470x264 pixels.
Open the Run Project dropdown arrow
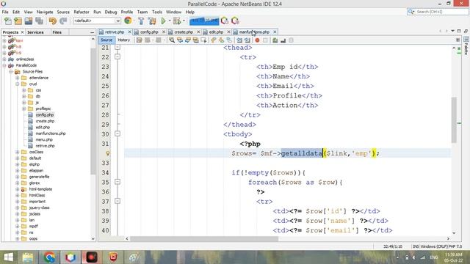pos(170,21)
